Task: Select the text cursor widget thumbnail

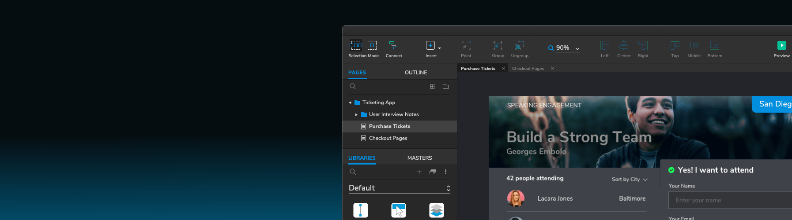Action: coord(361,210)
